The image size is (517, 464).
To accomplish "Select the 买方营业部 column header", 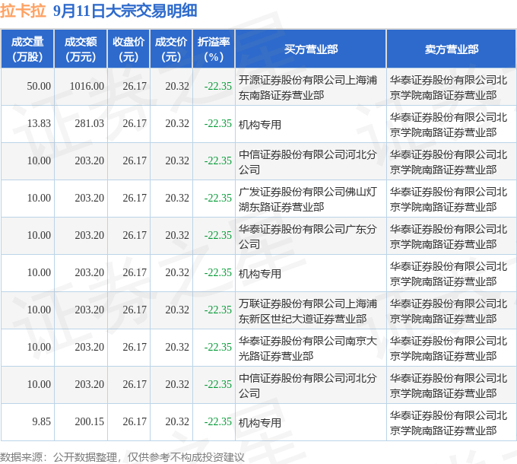I will coord(311,49).
